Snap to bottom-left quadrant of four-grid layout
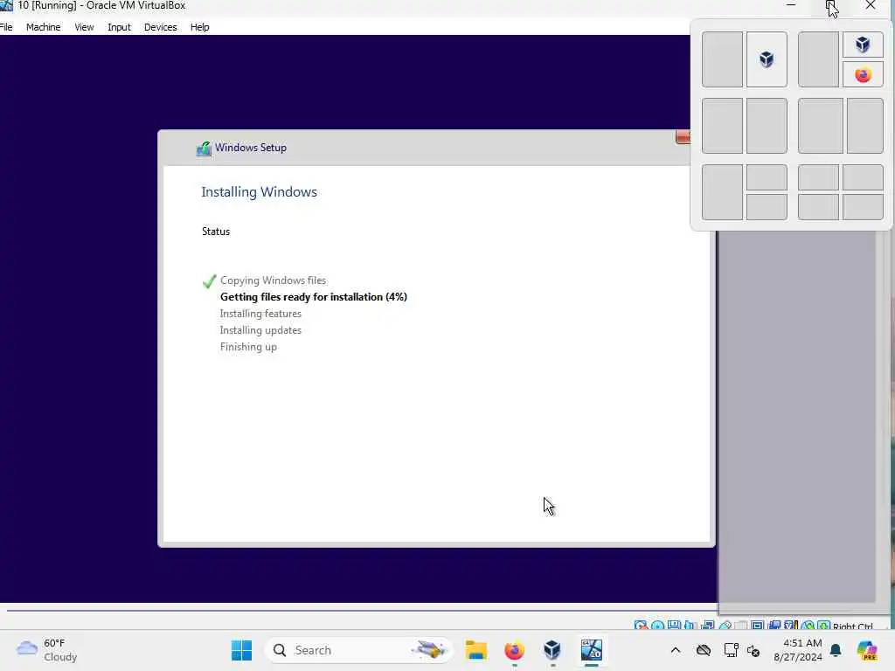 [x=818, y=206]
